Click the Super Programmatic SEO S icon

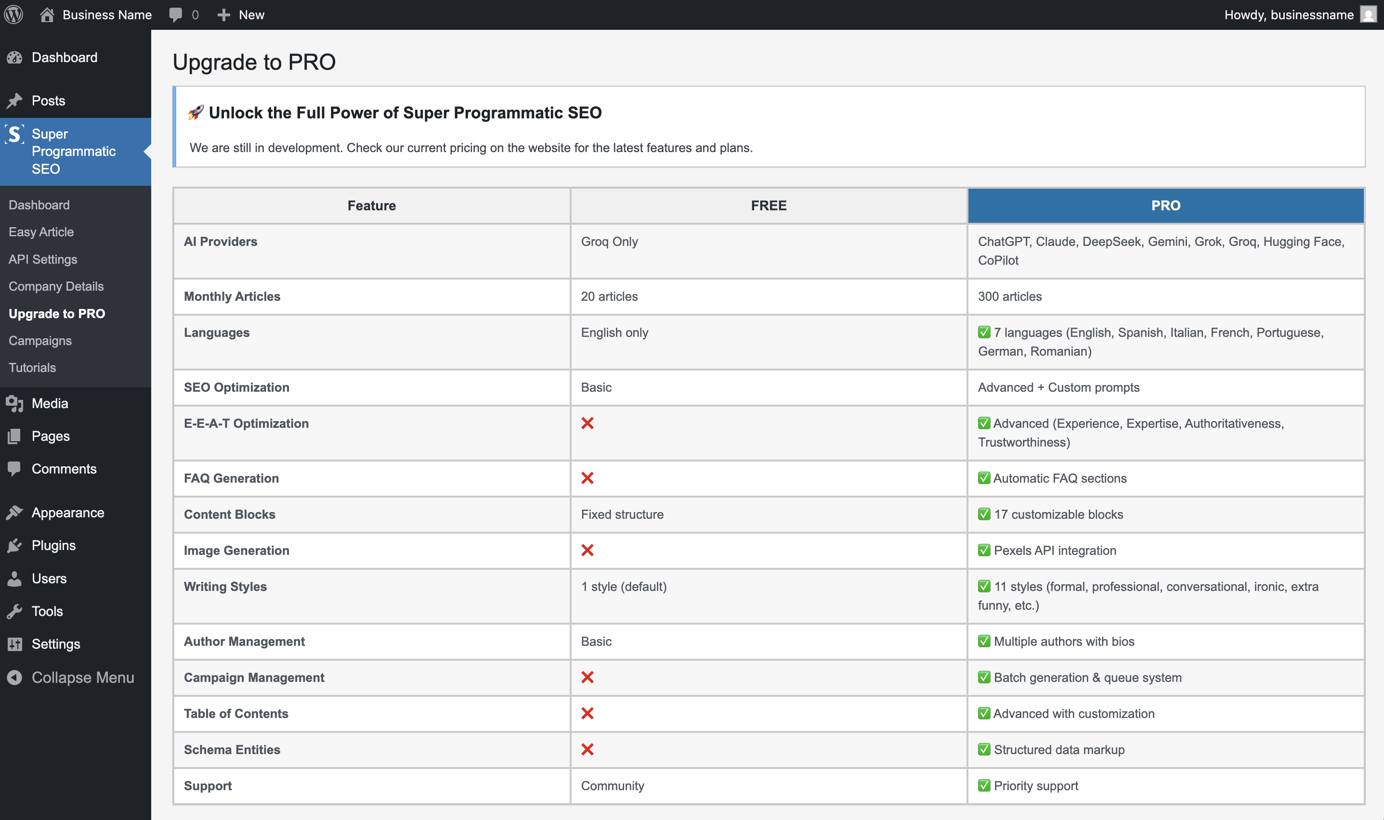pos(14,134)
